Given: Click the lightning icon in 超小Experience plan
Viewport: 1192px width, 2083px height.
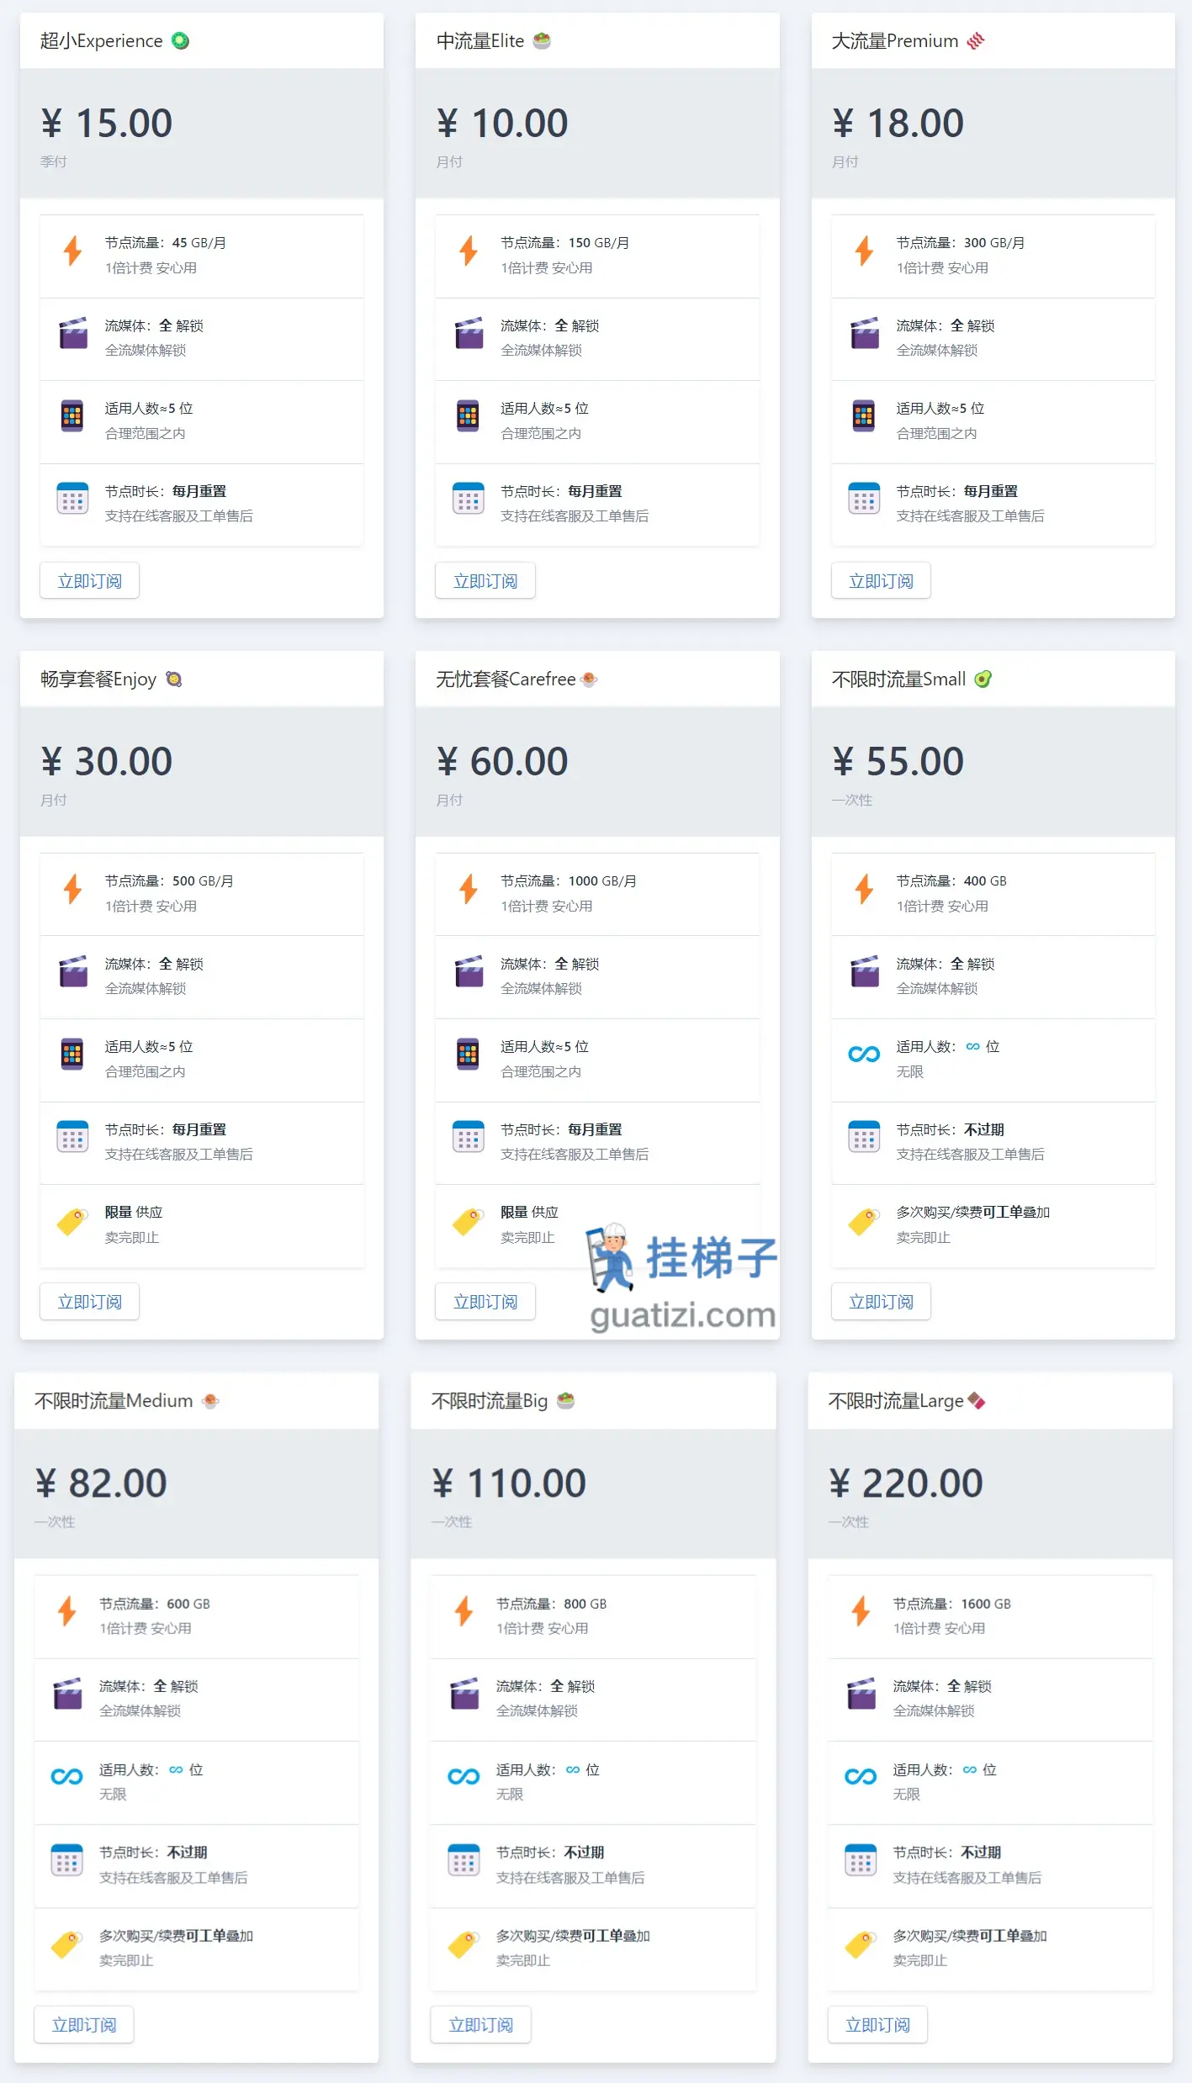Looking at the screenshot, I should click(73, 251).
